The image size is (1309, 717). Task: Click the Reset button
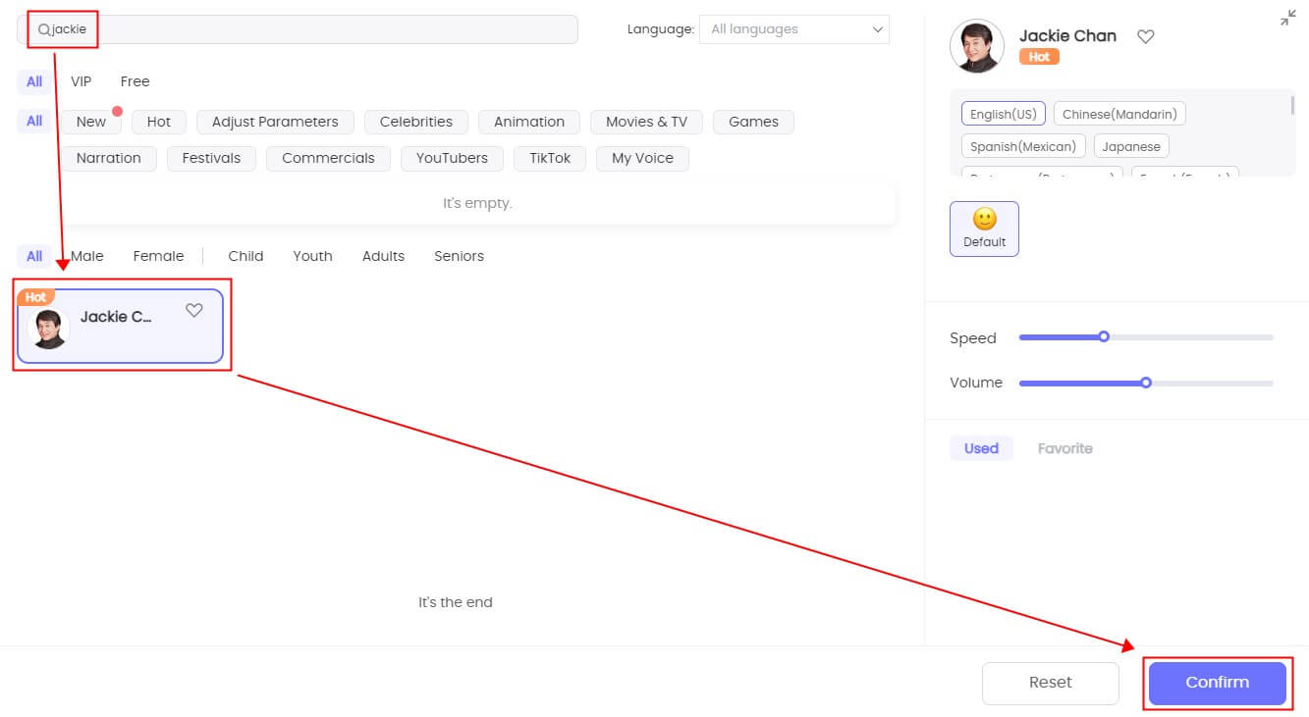tap(1051, 683)
